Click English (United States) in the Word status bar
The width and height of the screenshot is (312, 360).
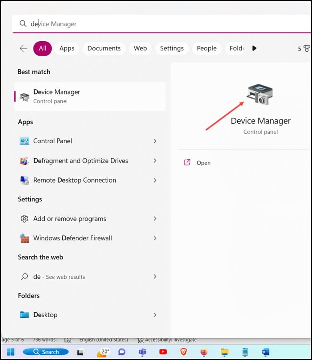[x=104, y=340]
